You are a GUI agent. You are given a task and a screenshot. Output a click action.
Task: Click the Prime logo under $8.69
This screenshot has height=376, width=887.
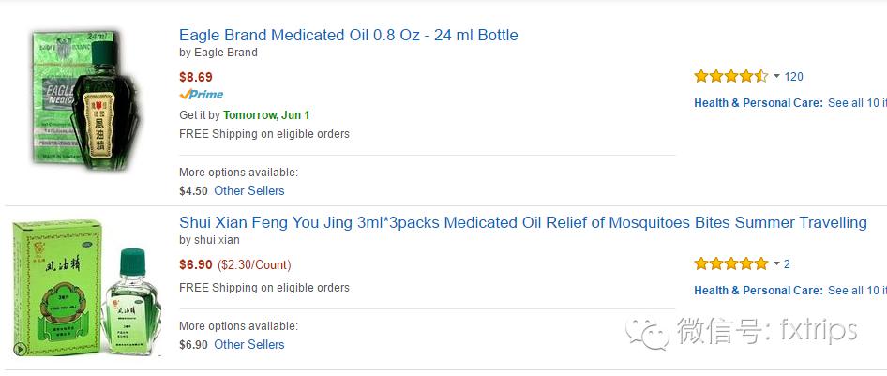[202, 95]
